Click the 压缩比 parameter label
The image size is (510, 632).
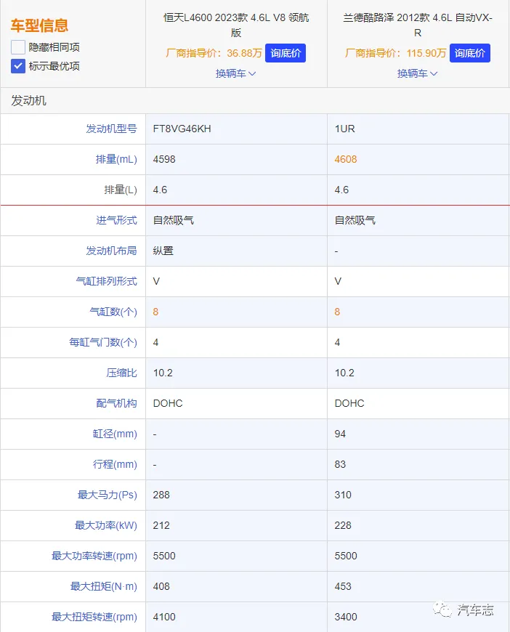click(122, 373)
